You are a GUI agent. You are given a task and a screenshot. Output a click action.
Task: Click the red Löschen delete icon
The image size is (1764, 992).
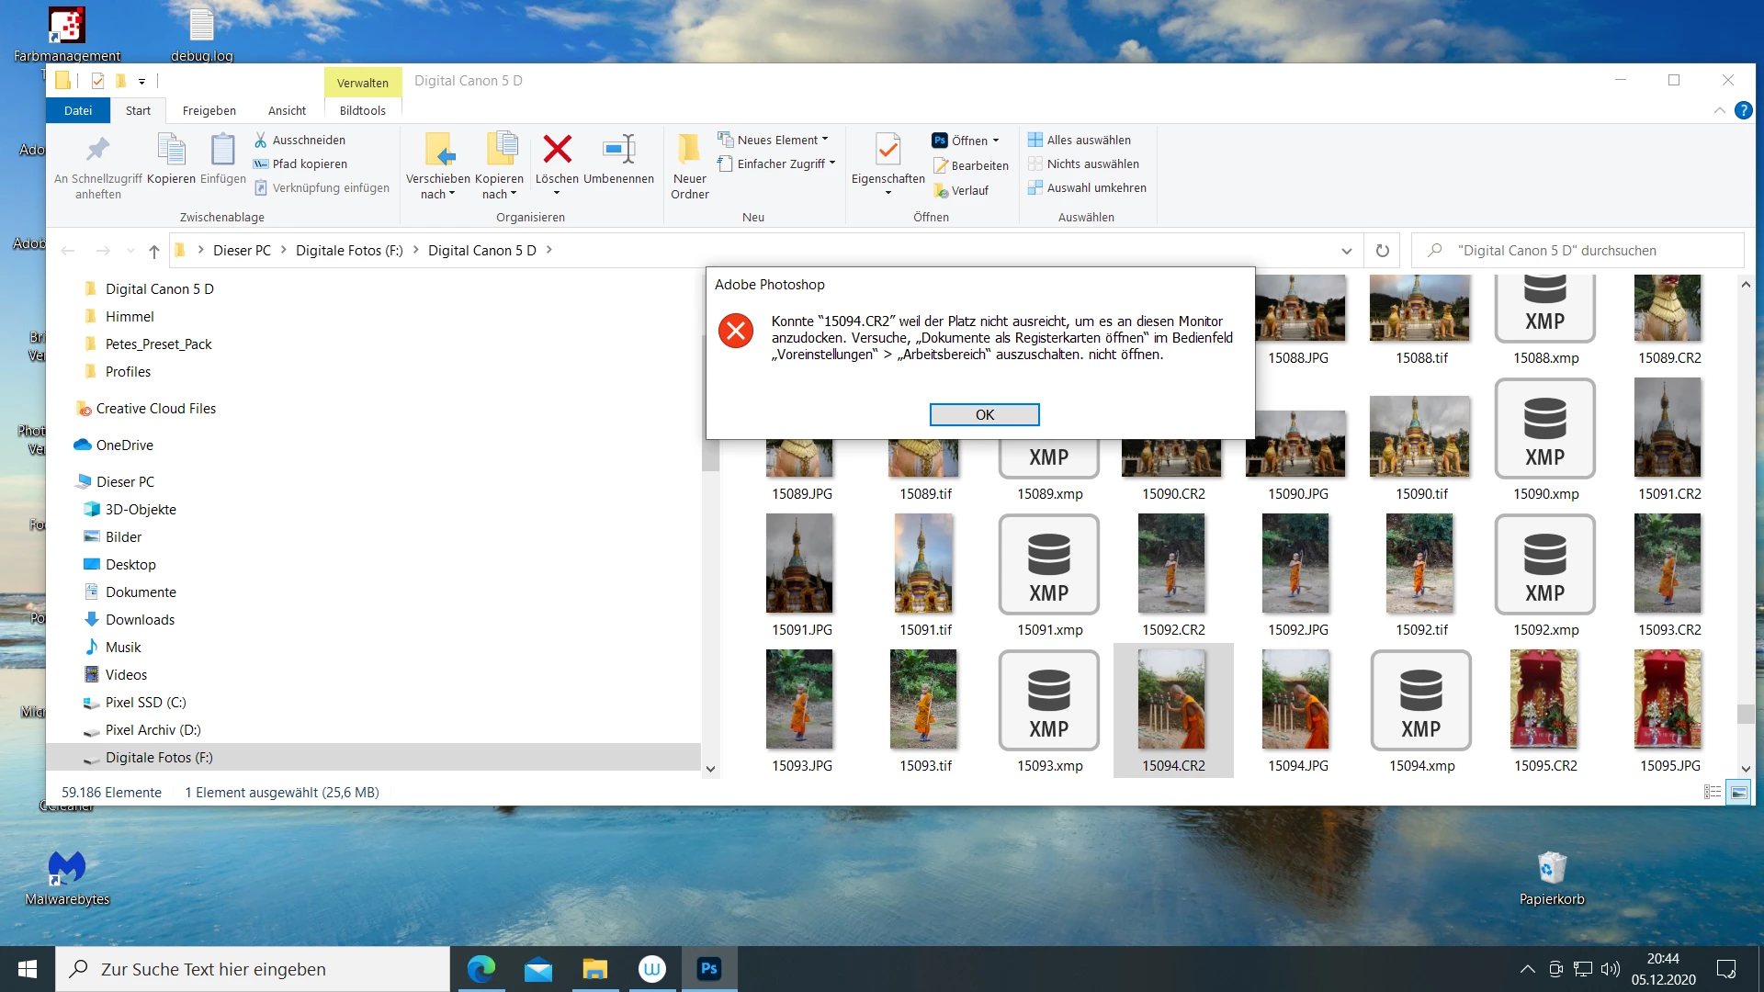click(x=557, y=149)
